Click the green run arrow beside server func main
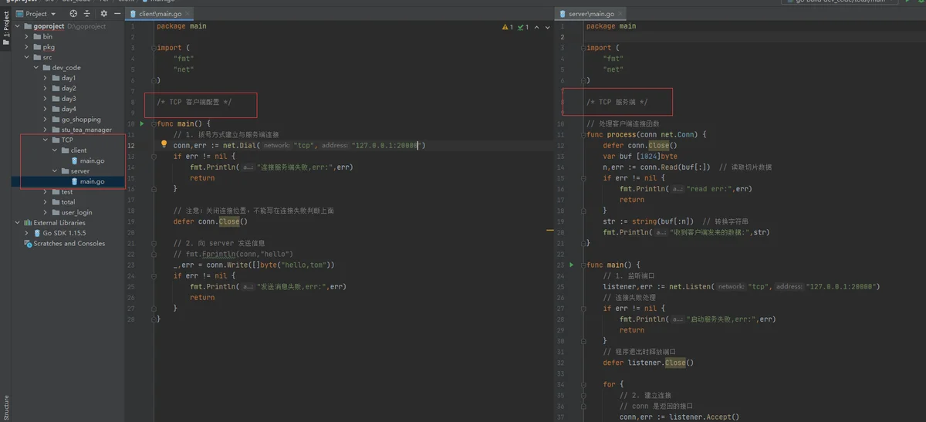The width and height of the screenshot is (926, 422). (x=571, y=265)
